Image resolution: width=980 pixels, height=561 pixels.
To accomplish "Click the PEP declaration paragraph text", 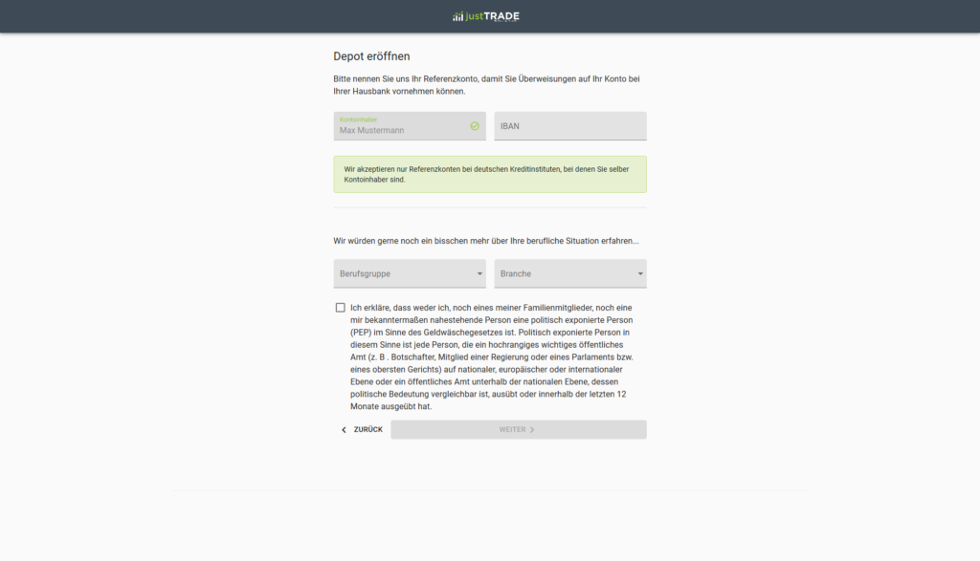I will pos(492,356).
